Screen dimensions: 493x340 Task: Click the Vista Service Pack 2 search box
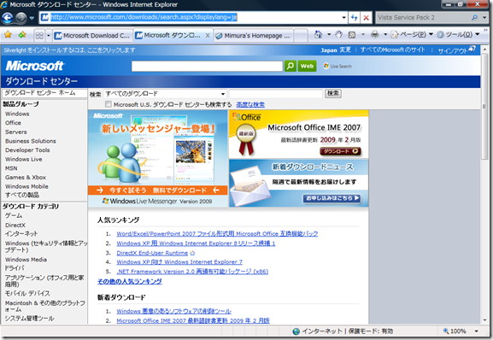click(422, 18)
